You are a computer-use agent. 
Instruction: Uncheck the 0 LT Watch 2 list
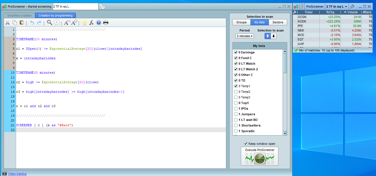[236, 69]
